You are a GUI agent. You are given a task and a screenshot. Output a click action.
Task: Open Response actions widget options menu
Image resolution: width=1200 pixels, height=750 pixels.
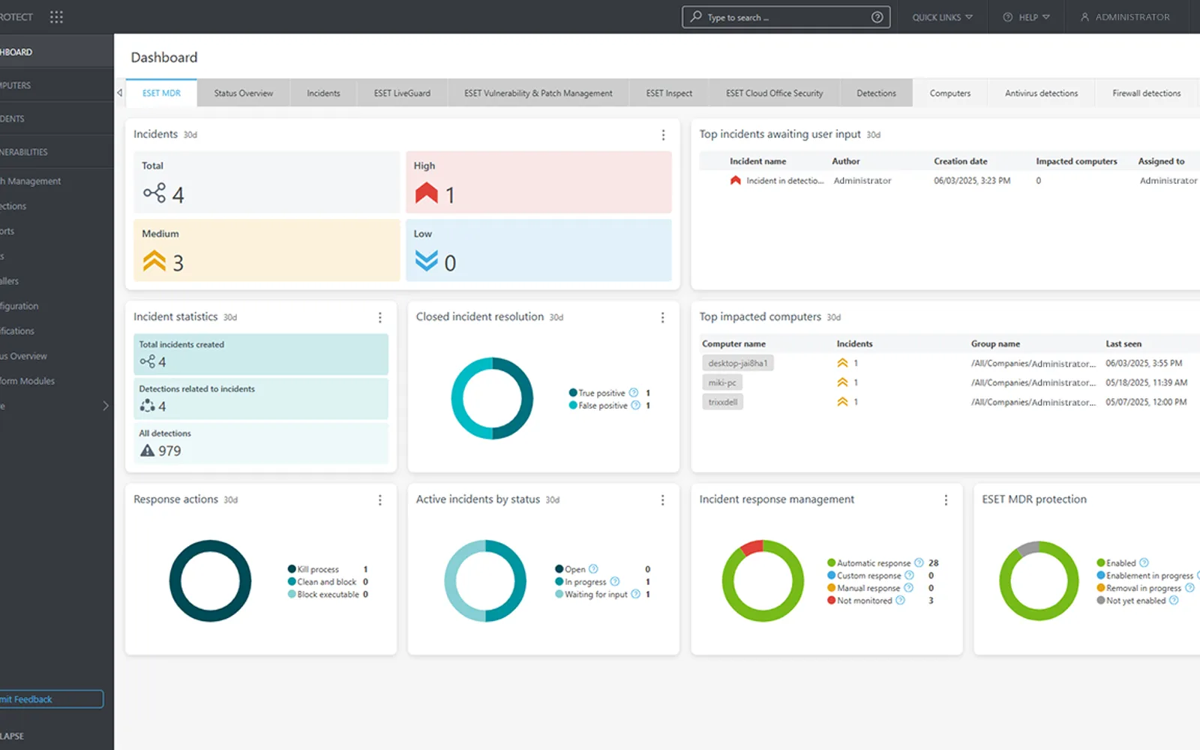coord(380,499)
